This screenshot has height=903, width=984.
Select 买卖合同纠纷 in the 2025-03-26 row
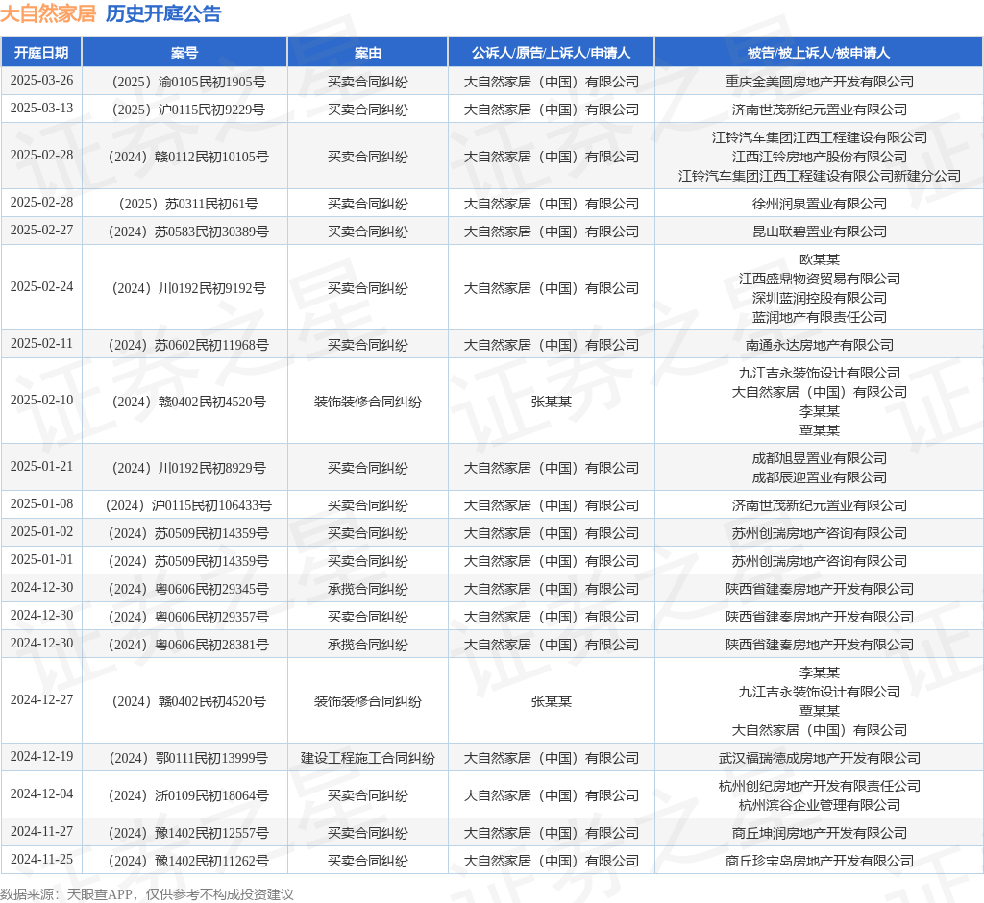pyautogui.click(x=368, y=82)
